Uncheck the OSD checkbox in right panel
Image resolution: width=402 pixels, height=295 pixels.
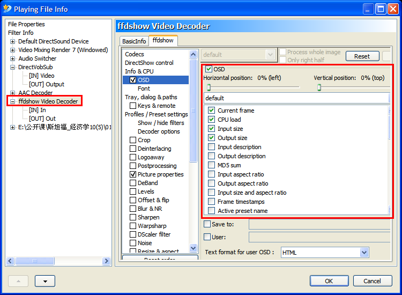(209, 69)
